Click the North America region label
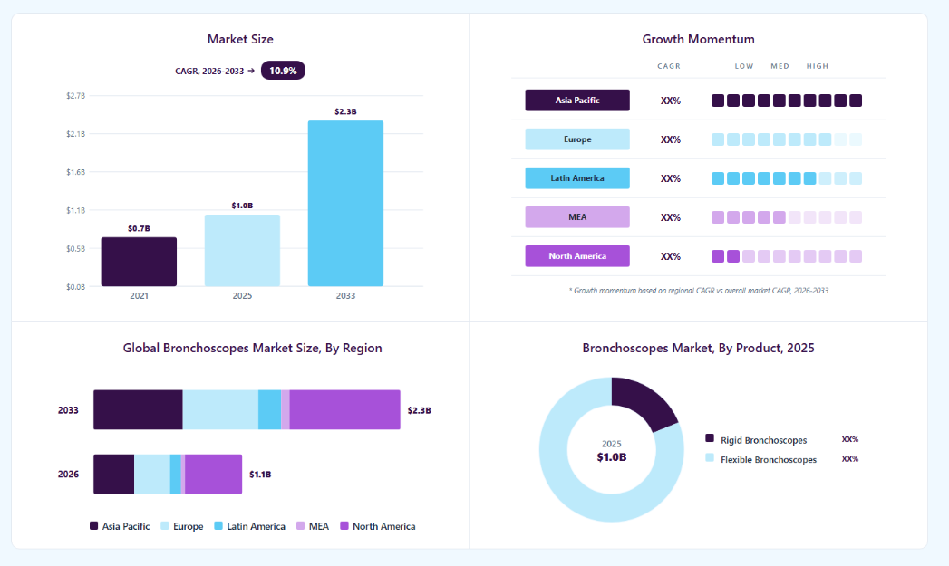 pos(577,256)
